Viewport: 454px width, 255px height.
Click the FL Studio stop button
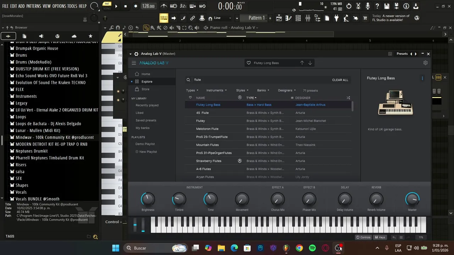[x=125, y=6]
